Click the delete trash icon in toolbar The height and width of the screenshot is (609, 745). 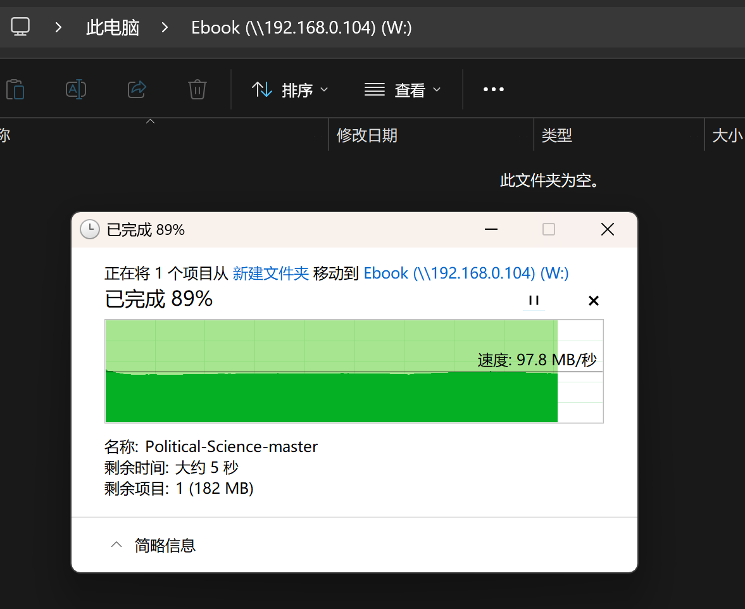pyautogui.click(x=197, y=89)
